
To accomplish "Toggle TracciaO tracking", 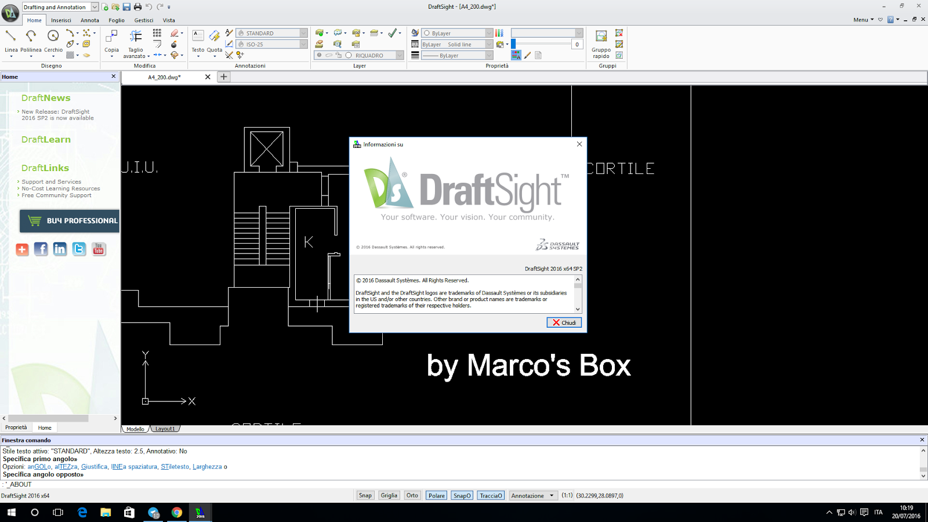I will 491,495.
